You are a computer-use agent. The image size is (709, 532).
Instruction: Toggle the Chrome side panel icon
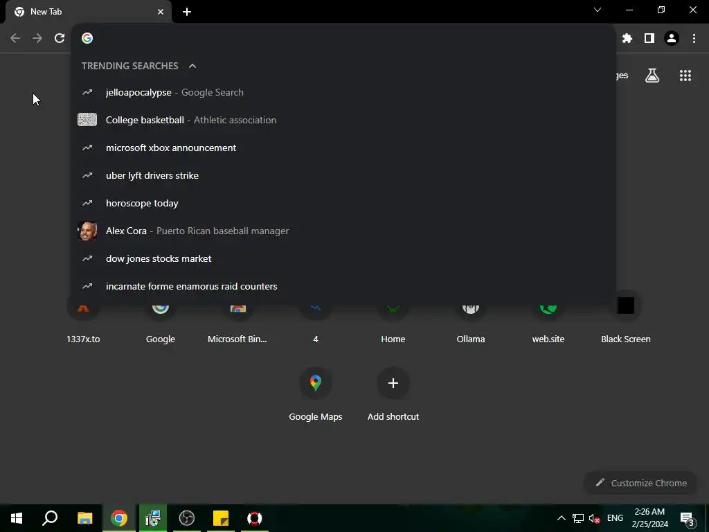click(649, 39)
